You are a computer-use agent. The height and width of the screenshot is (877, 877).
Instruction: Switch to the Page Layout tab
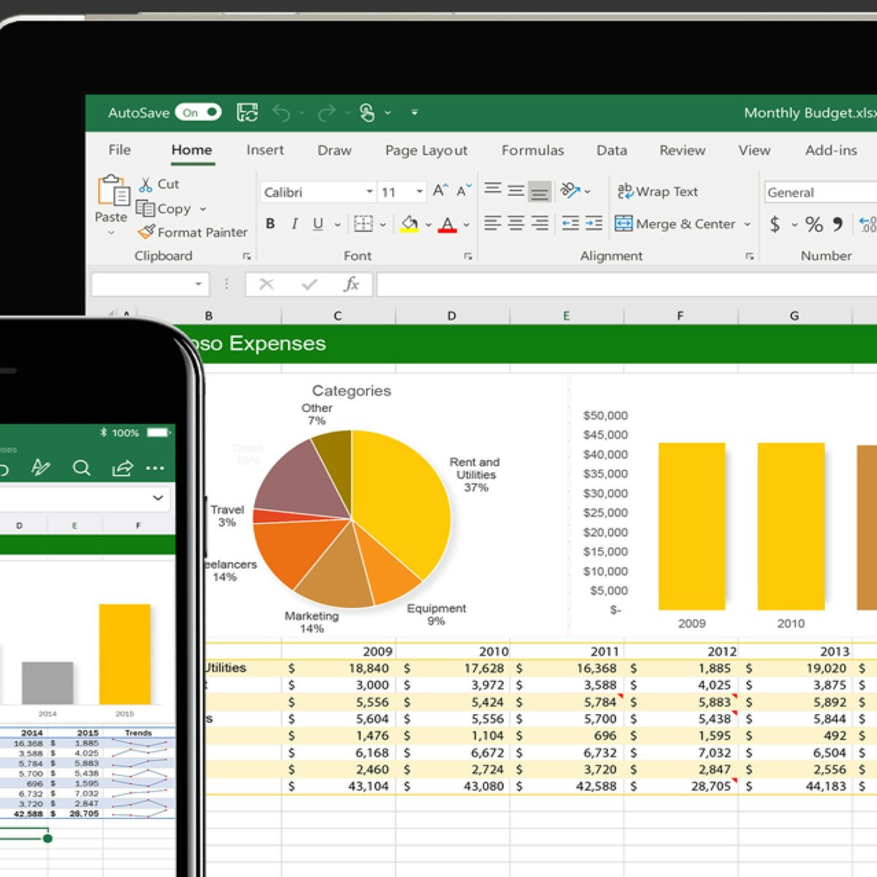426,151
